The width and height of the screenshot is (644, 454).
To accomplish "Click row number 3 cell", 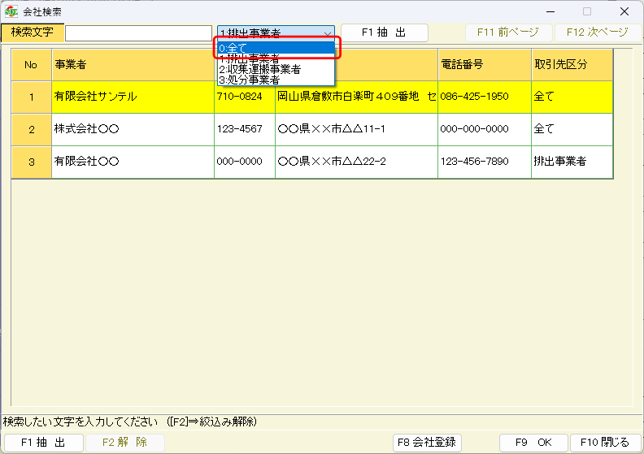I will click(x=31, y=162).
